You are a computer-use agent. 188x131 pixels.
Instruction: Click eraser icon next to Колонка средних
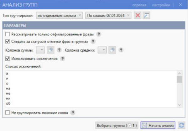point(112,50)
